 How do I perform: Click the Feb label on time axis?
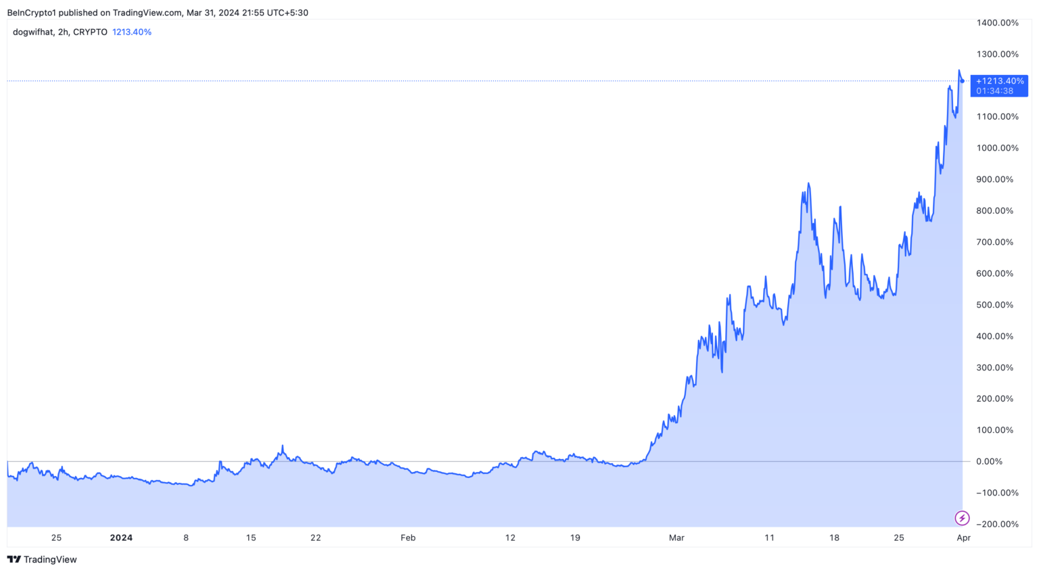408,538
